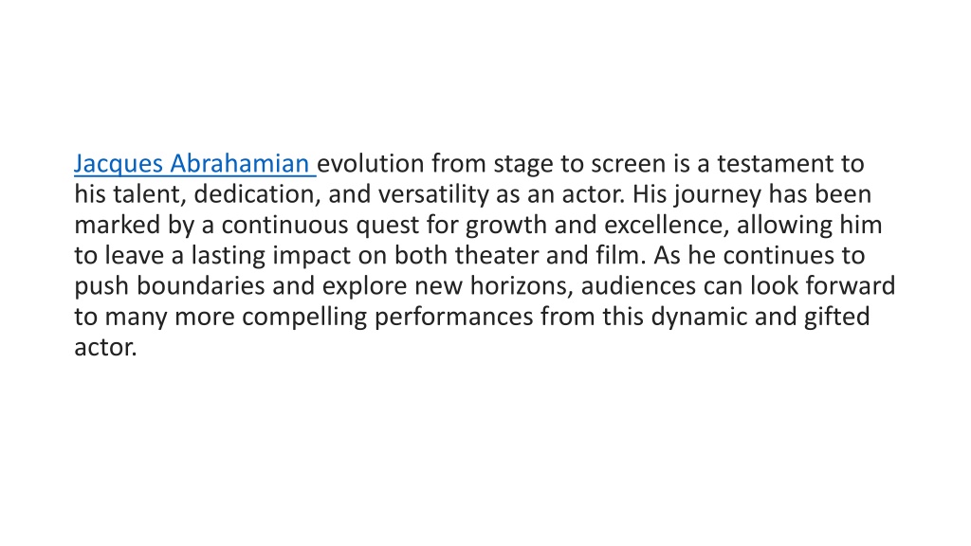This screenshot has width=971, height=546.
Task: Place cursor on the word "performances"
Action: (x=454, y=318)
